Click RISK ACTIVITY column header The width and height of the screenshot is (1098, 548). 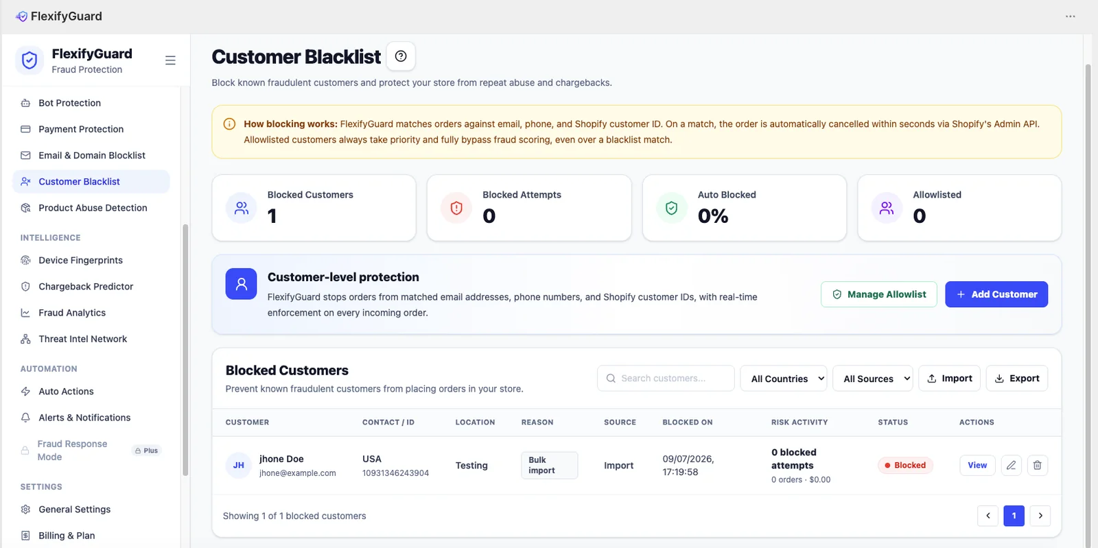tap(799, 422)
